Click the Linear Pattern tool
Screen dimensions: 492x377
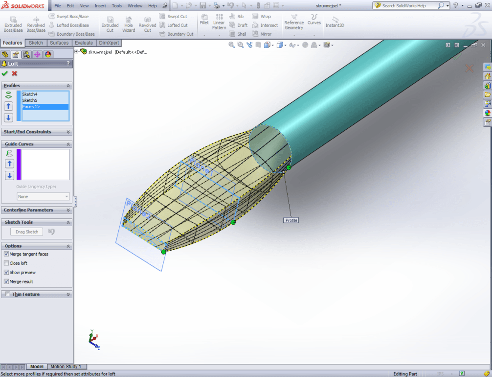point(219,22)
